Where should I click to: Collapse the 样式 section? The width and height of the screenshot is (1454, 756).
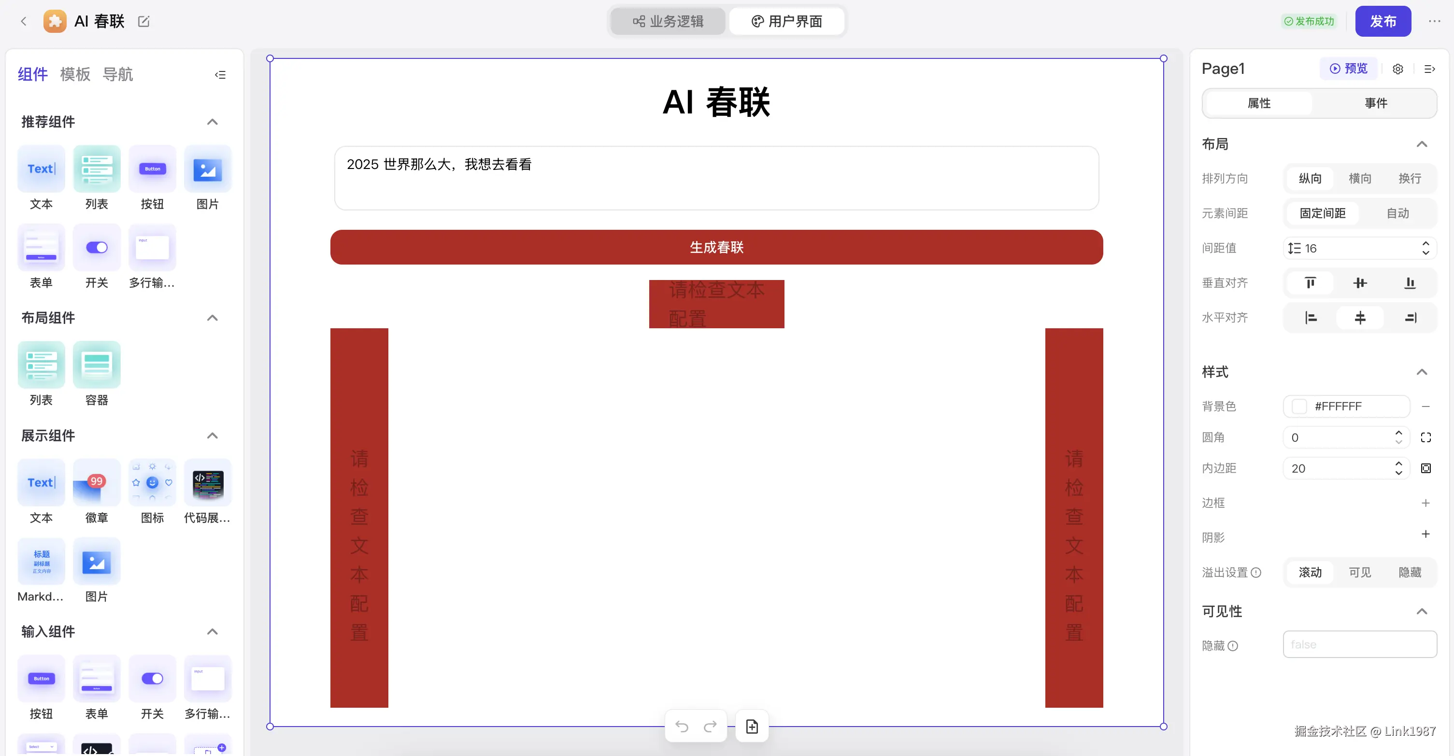point(1421,372)
